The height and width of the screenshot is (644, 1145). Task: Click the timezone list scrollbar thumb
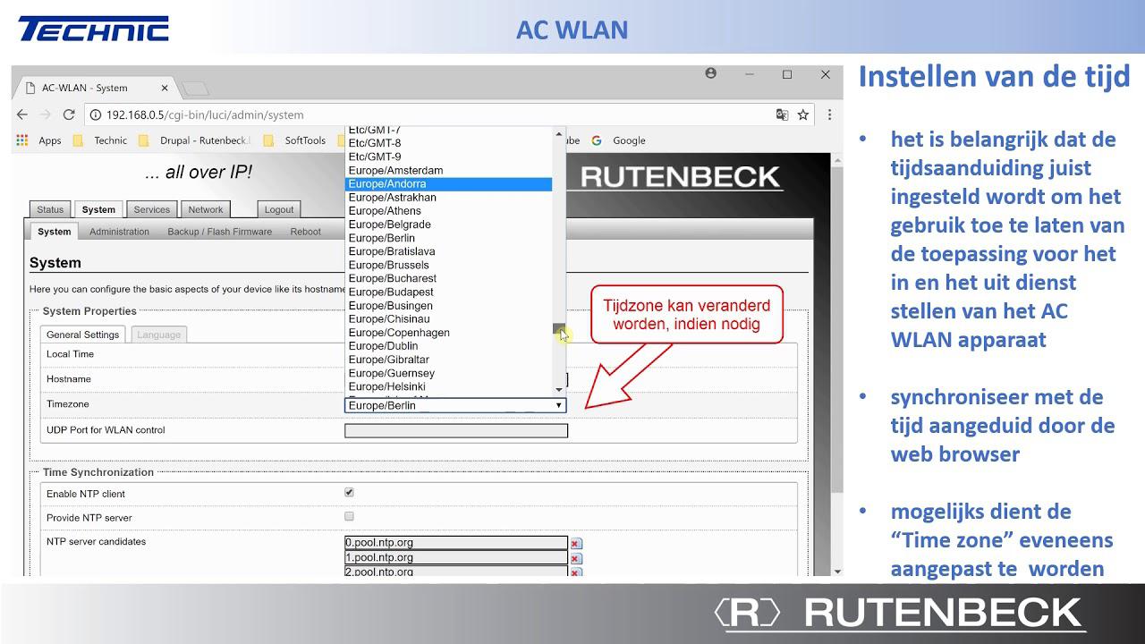click(559, 330)
